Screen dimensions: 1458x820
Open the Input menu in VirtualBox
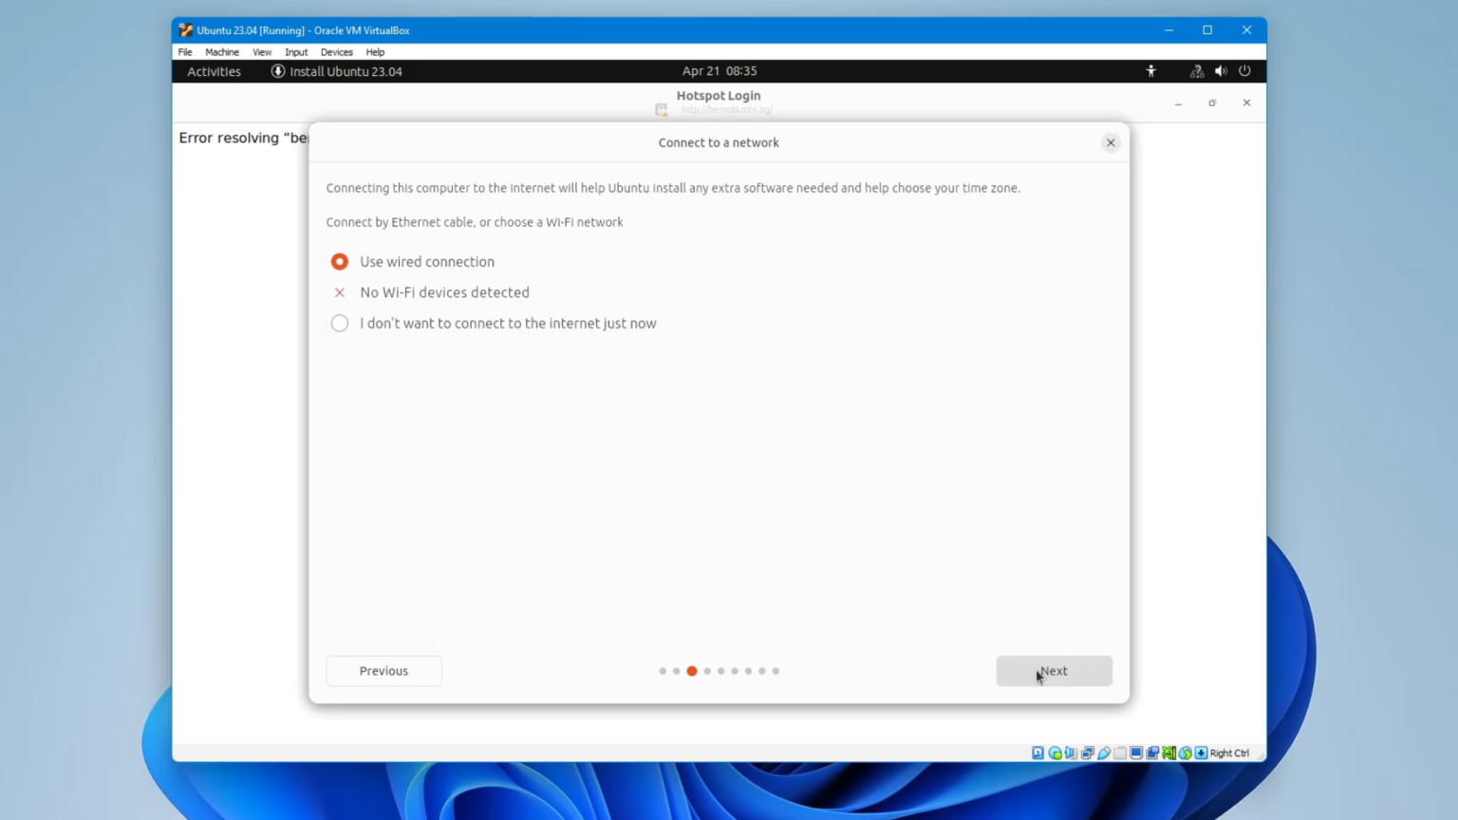click(x=295, y=52)
